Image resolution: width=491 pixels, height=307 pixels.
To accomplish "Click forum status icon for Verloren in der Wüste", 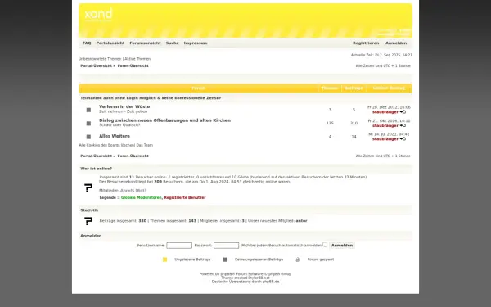I will [x=88, y=110].
